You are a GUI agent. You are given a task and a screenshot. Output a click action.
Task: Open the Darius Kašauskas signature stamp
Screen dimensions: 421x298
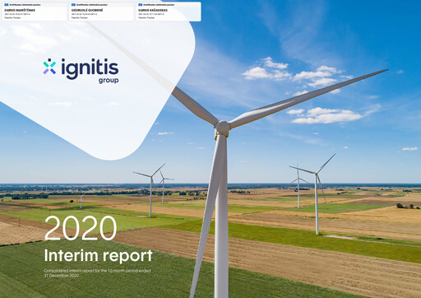click(x=169, y=12)
